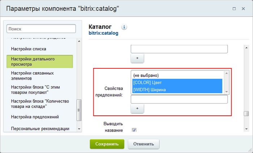253x153 pixels.
Task: Open Персональные рекомендации section
Action: pos(40,129)
